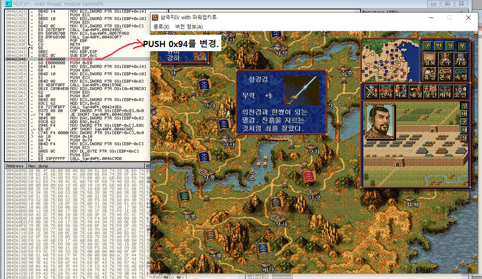This screenshot has width=482, height=279.
Task: Select the PUSH 0xE0 instruction row
Action: 77,63
